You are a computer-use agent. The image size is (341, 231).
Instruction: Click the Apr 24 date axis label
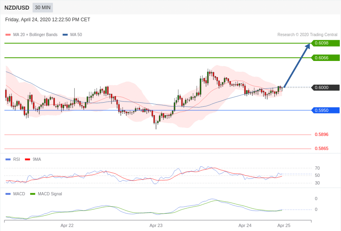[245, 225]
